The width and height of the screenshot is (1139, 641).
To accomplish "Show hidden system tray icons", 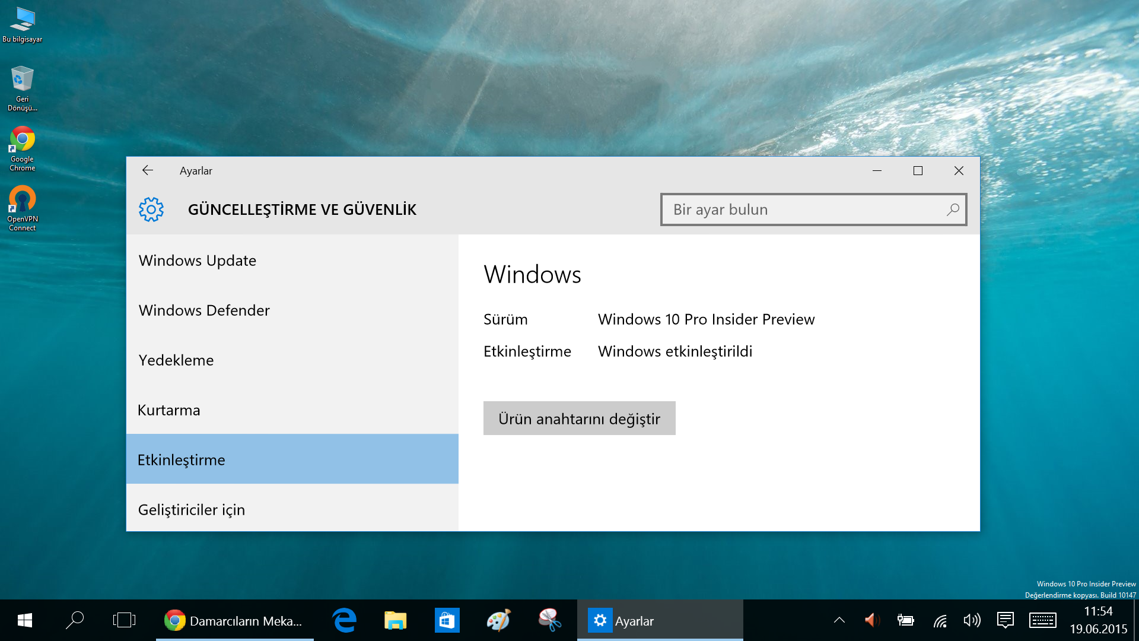I will tap(839, 620).
